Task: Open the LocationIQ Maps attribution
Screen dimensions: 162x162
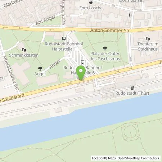Action: coord(104,158)
